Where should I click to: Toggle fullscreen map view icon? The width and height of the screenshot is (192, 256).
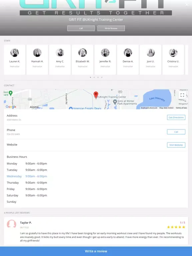tap(182, 95)
